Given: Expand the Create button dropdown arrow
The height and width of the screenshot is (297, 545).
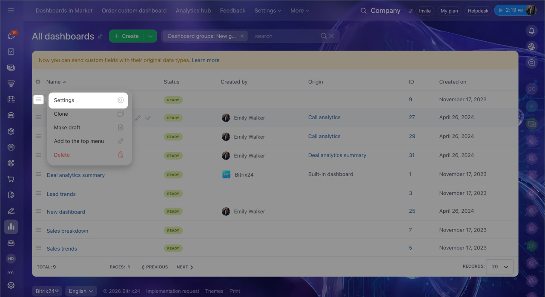Looking at the screenshot, I should point(150,36).
